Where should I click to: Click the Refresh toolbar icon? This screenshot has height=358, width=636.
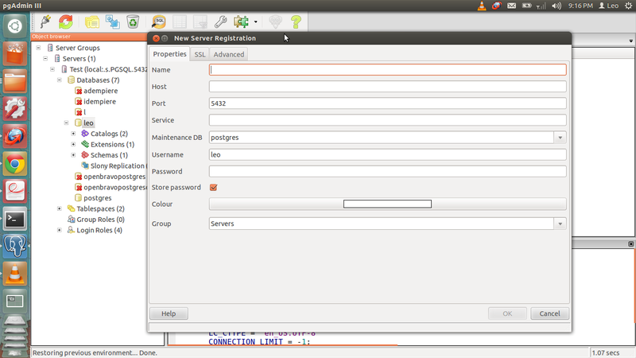[65, 21]
